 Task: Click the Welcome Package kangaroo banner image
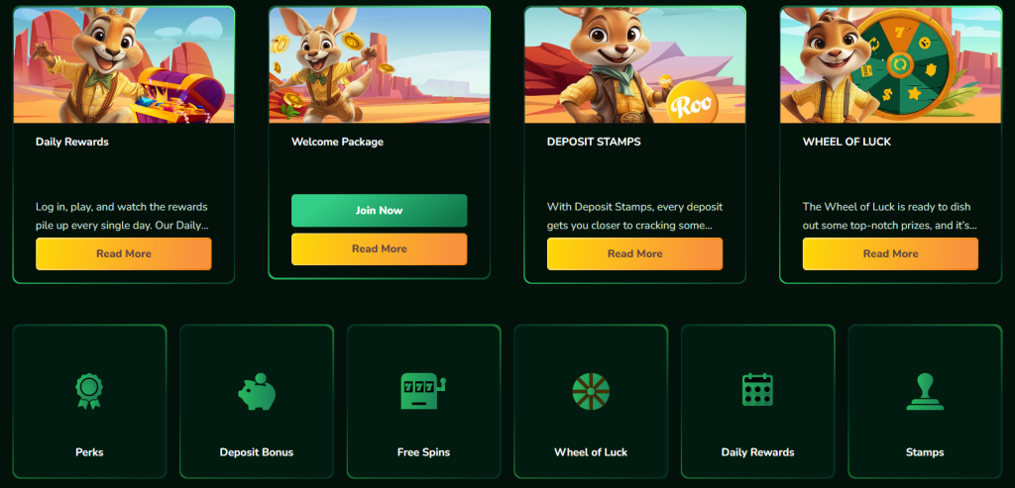tap(380, 64)
